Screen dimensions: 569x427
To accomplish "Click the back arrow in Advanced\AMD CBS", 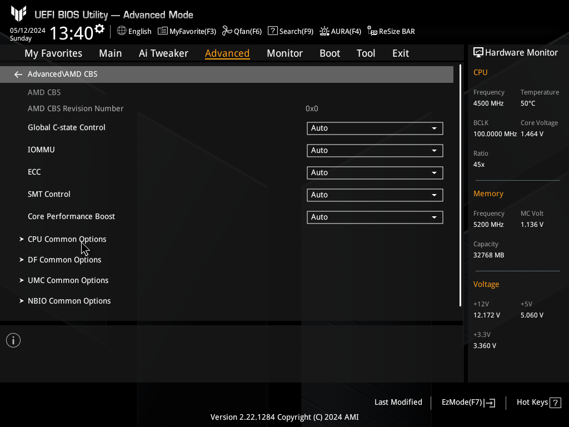I will coord(18,75).
